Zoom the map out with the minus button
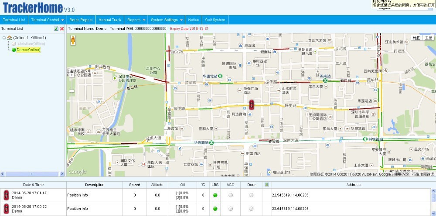The image size is (436, 216). tap(72, 134)
